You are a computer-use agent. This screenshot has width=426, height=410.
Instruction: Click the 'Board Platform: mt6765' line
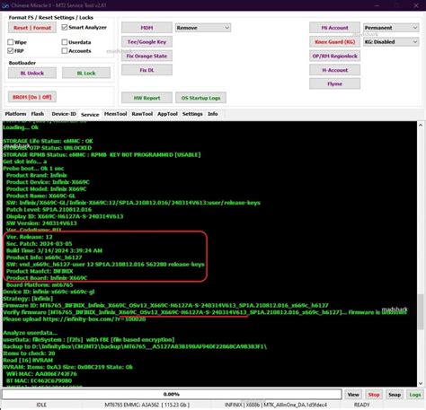[x=40, y=284]
